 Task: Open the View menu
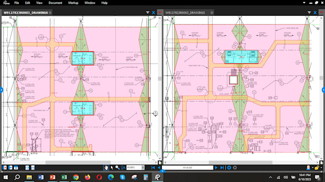click(39, 3)
